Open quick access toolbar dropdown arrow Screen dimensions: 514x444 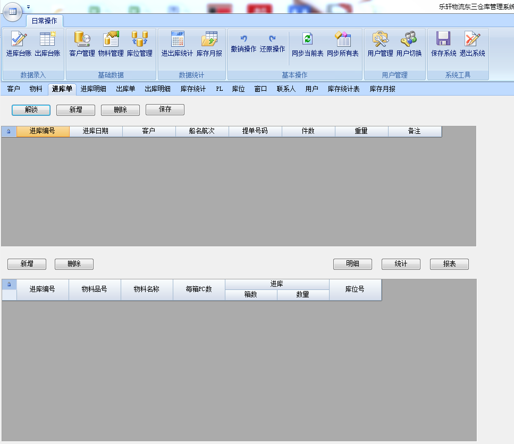click(x=29, y=6)
